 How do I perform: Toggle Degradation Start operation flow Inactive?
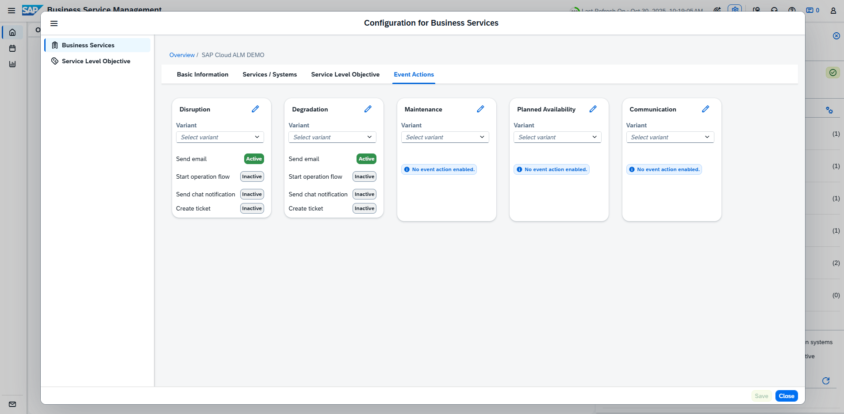tap(364, 176)
